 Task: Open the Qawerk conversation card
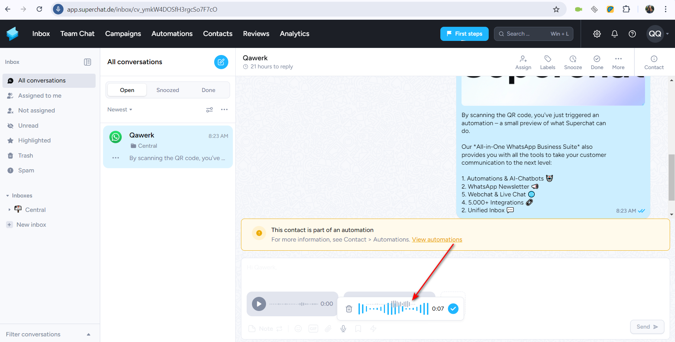(x=168, y=147)
